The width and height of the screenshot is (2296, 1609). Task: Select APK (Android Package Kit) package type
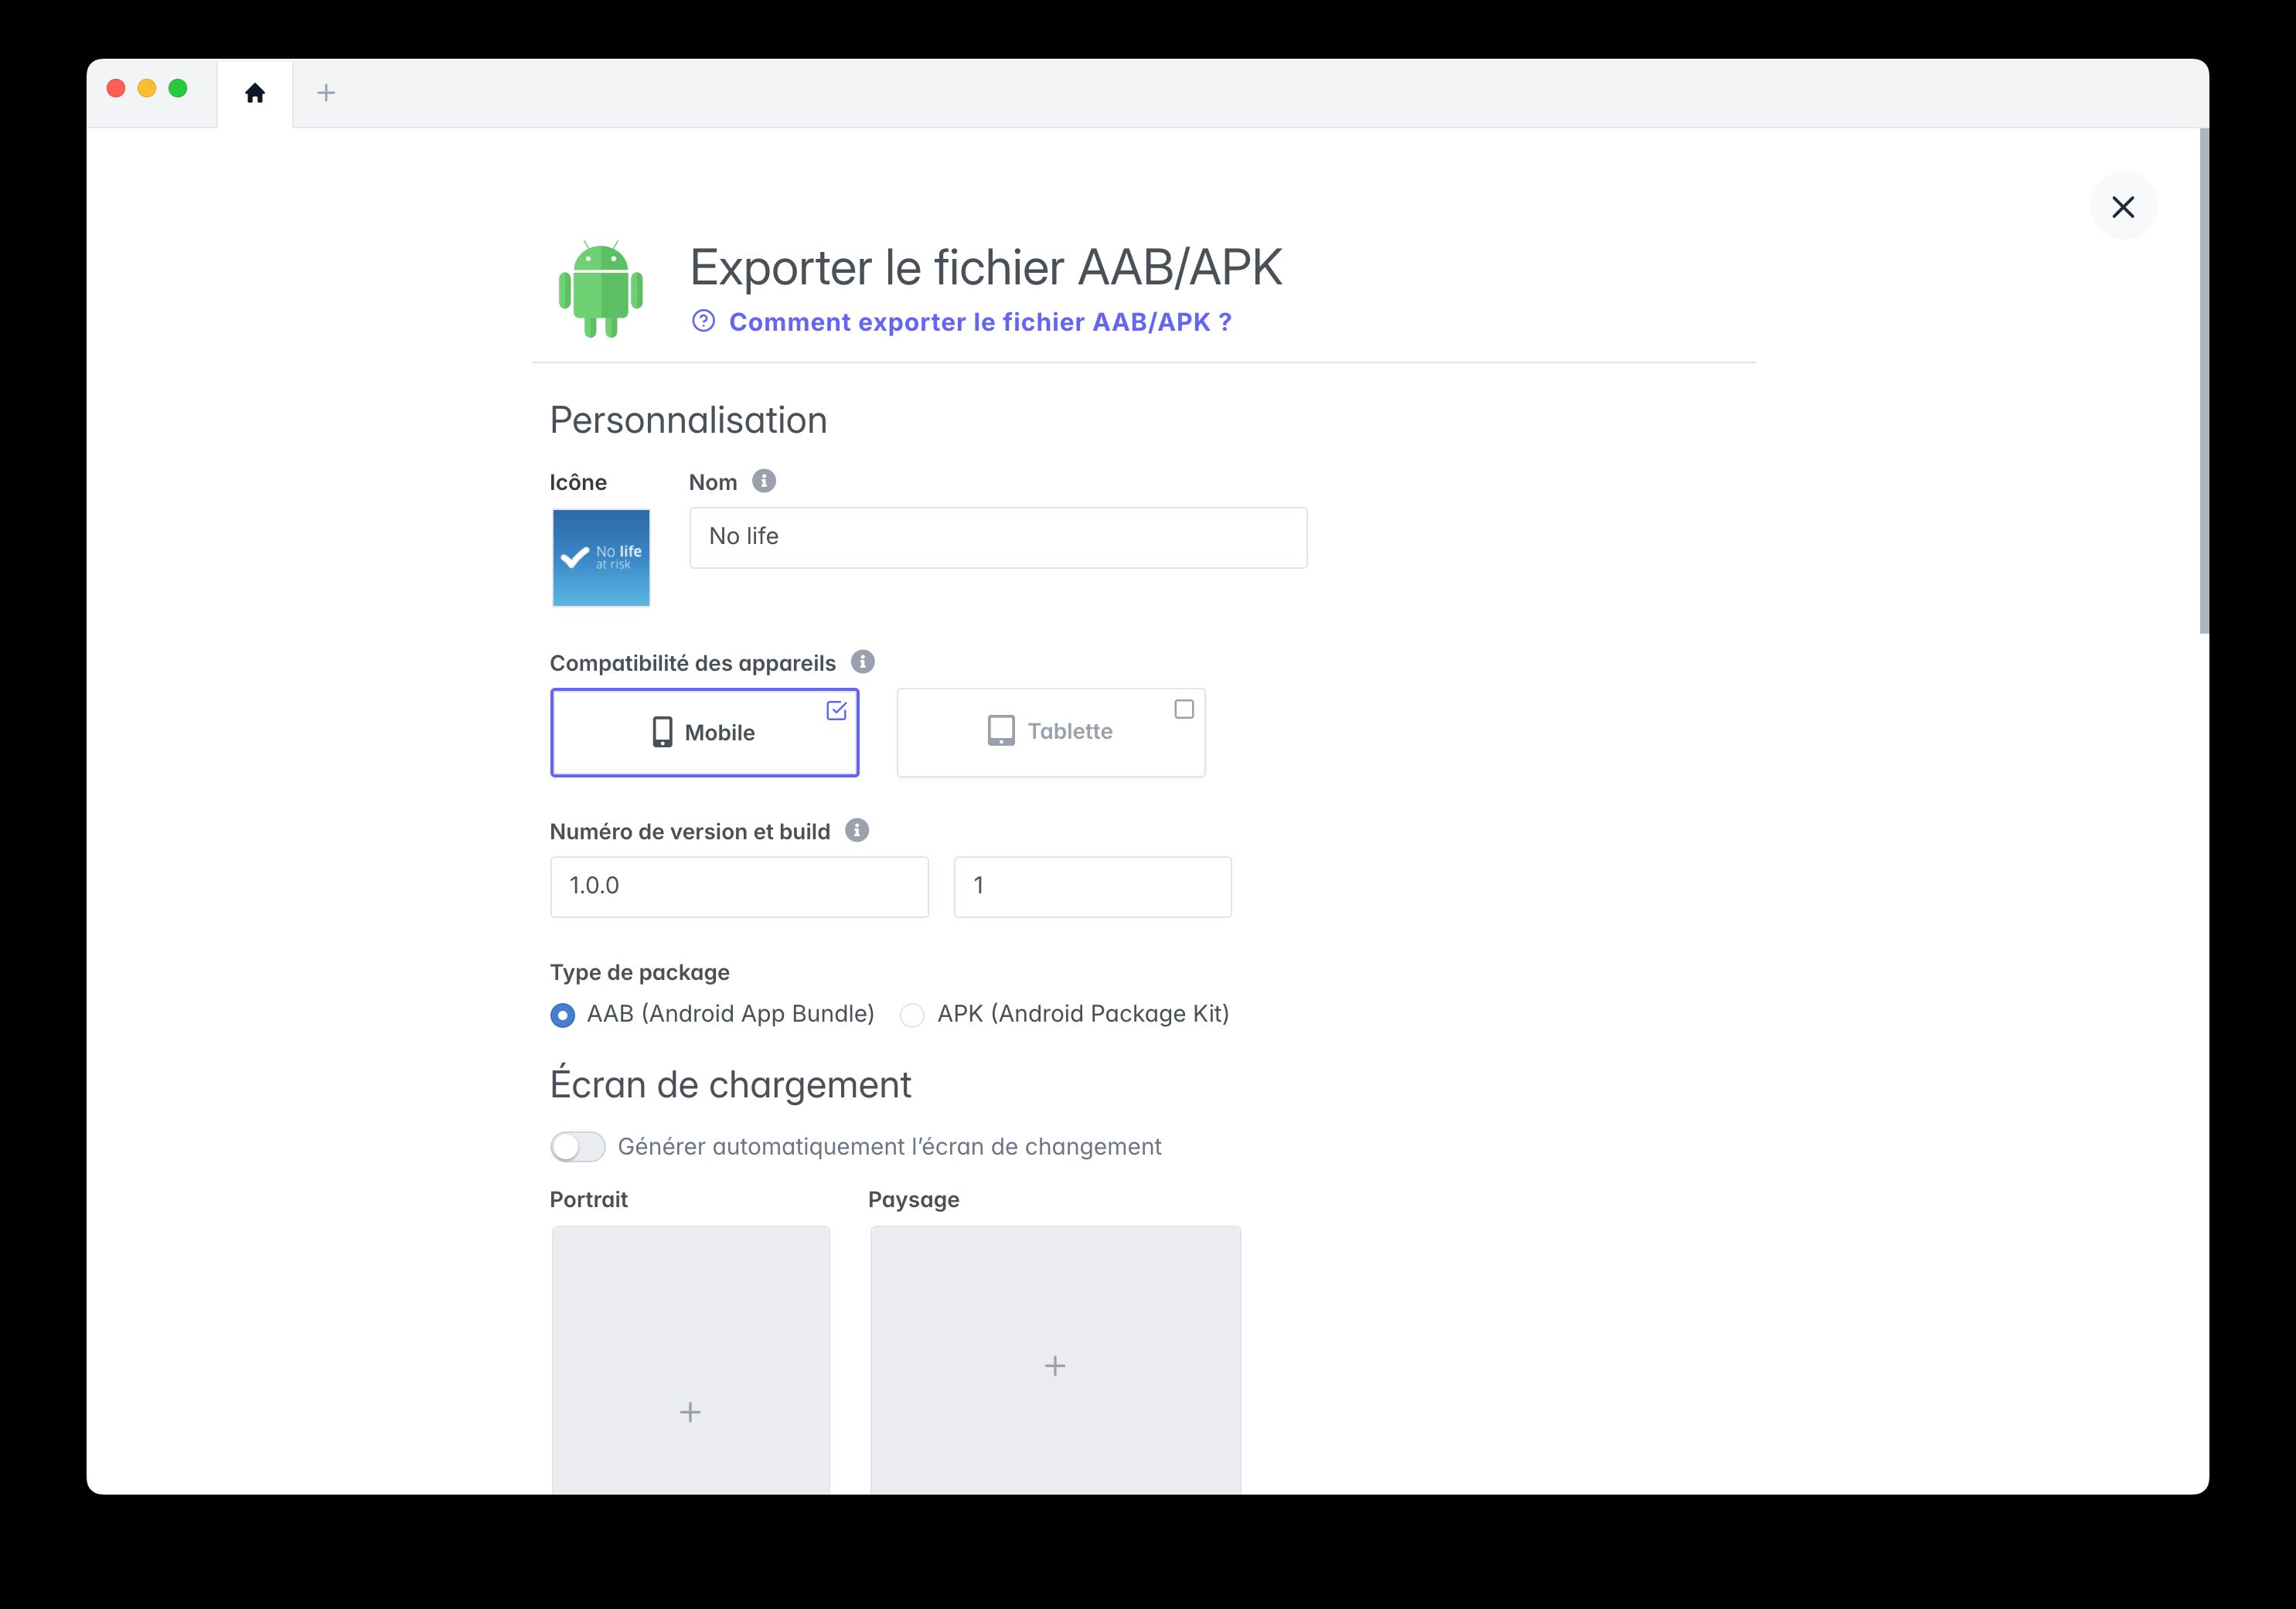point(912,1015)
